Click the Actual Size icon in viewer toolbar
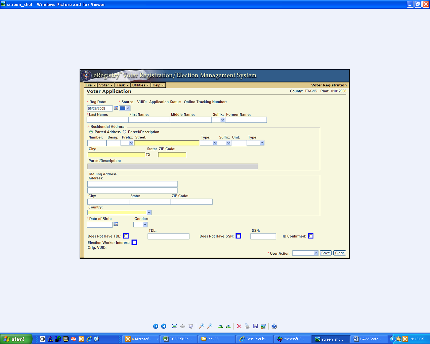This screenshot has width=430, height=344. click(x=183, y=326)
